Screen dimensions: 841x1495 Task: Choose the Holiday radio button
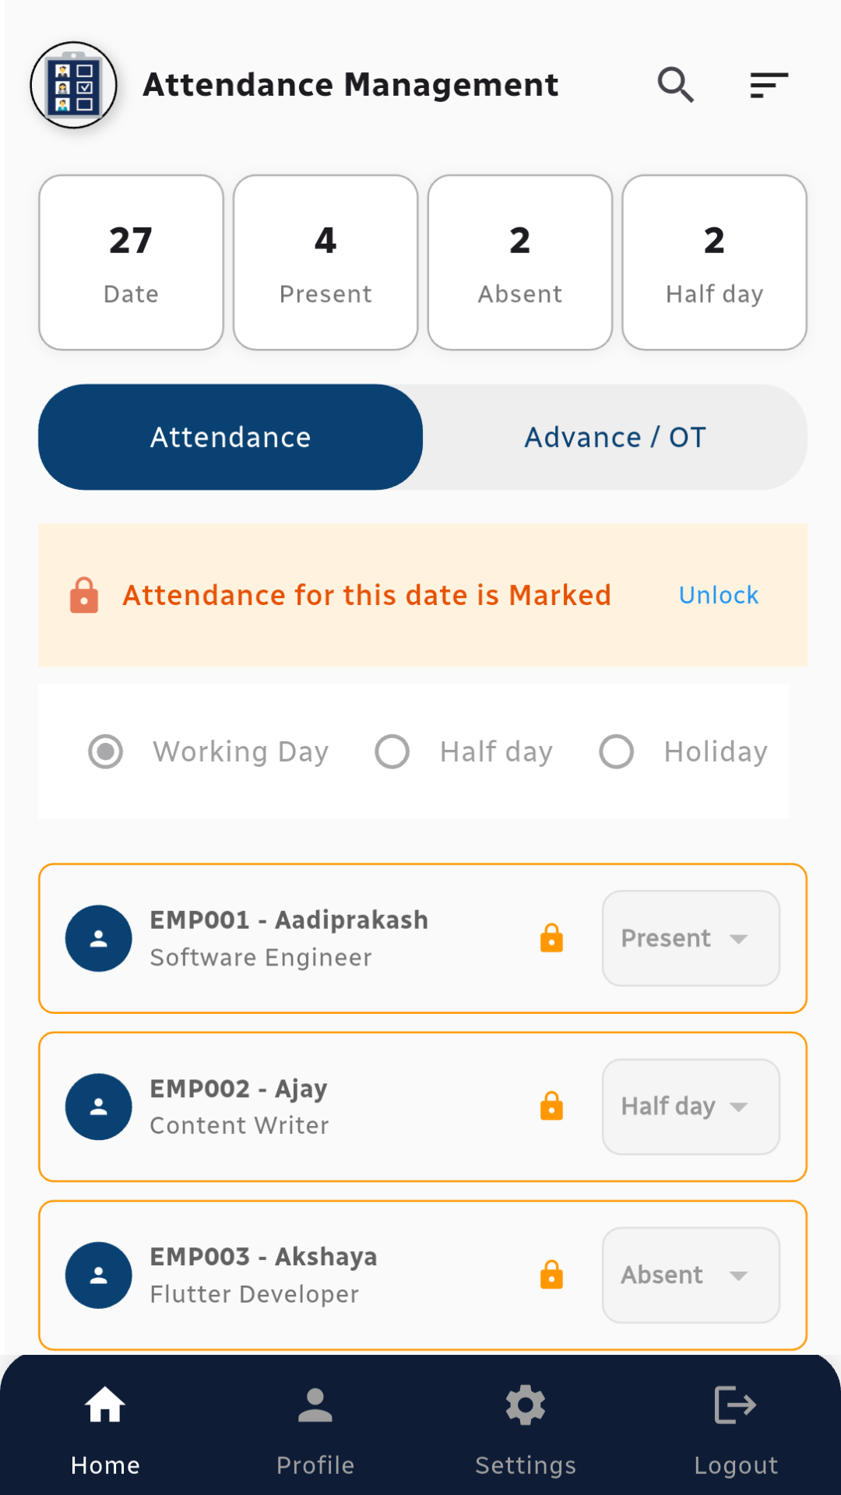[617, 751]
